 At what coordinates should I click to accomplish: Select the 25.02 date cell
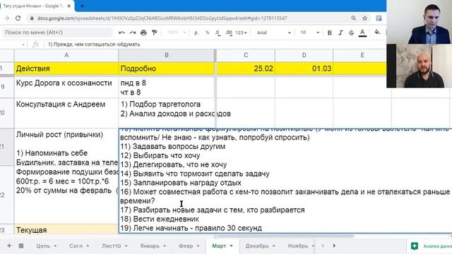click(246, 68)
